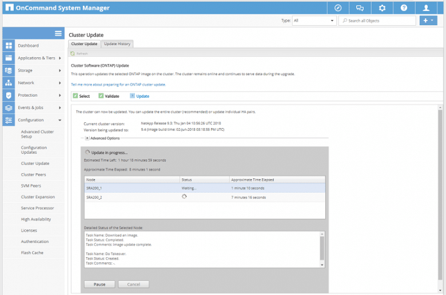The image size is (446, 295).
Task: Click the Applications & Tiers sidebar icon
Action: (9, 58)
